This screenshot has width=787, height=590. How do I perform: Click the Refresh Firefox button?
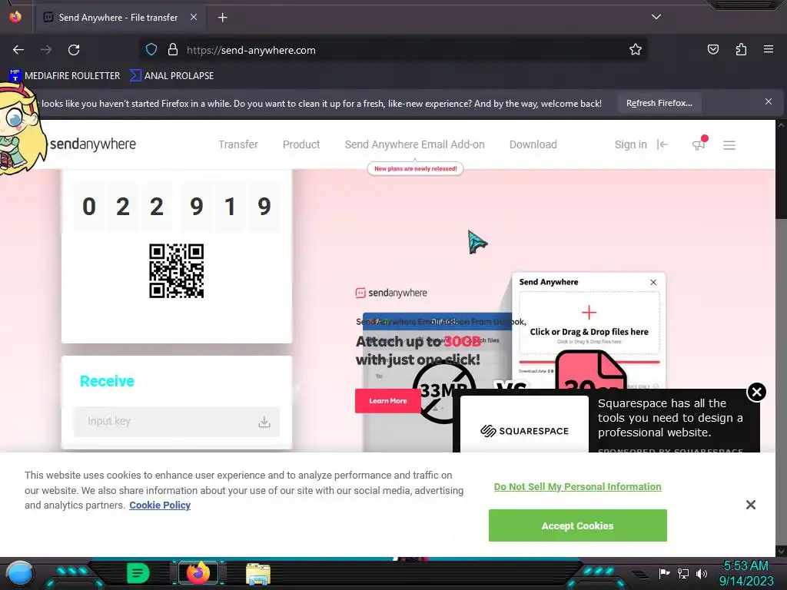[659, 103]
